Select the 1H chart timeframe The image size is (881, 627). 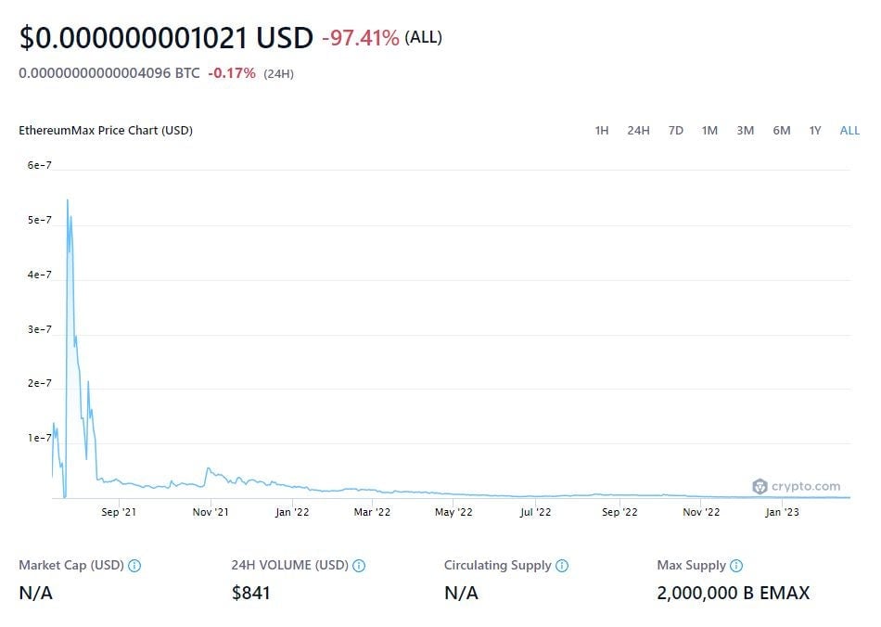click(601, 131)
